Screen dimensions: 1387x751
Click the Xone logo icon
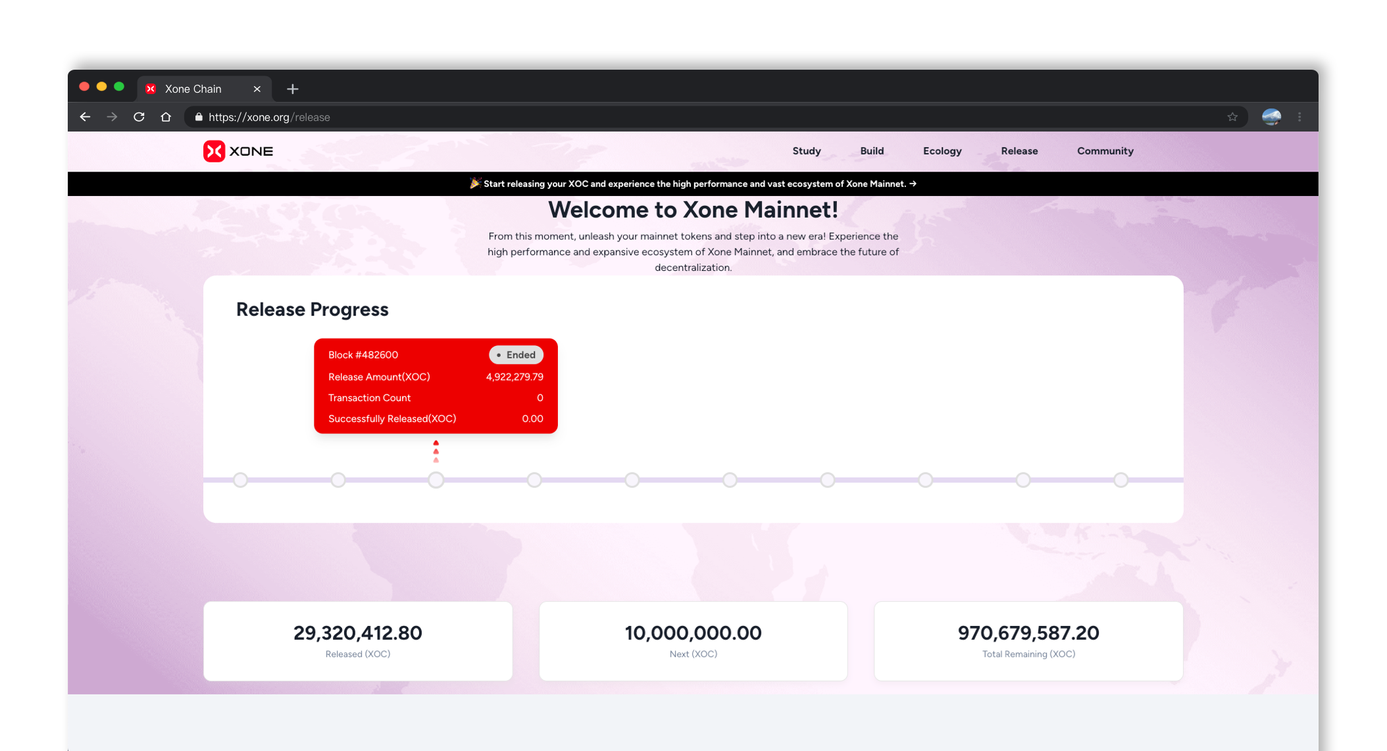tap(214, 151)
